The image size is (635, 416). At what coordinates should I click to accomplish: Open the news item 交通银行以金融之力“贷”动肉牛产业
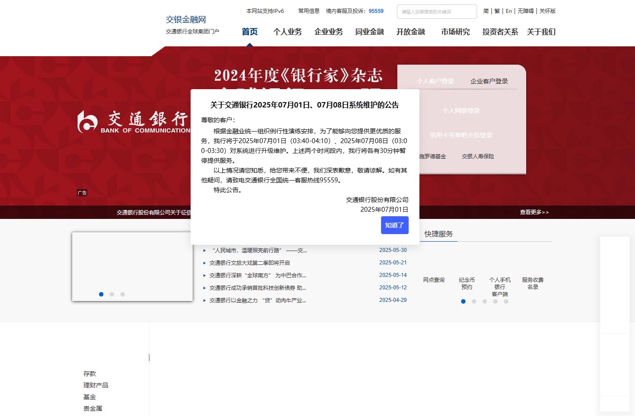tap(258, 301)
